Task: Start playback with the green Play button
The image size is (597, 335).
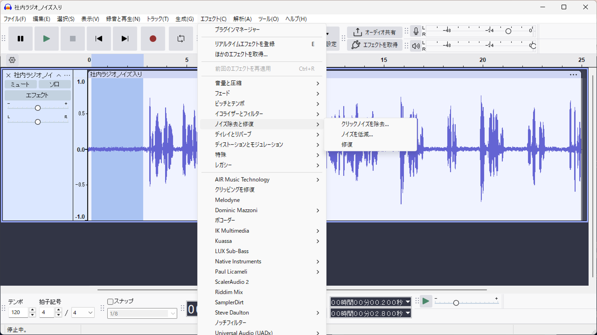Action: [47, 39]
